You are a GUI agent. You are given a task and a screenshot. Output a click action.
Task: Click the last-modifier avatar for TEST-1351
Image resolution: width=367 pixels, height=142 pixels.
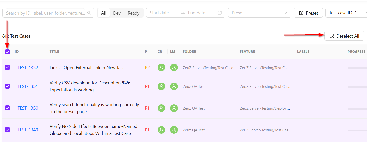[174, 86]
